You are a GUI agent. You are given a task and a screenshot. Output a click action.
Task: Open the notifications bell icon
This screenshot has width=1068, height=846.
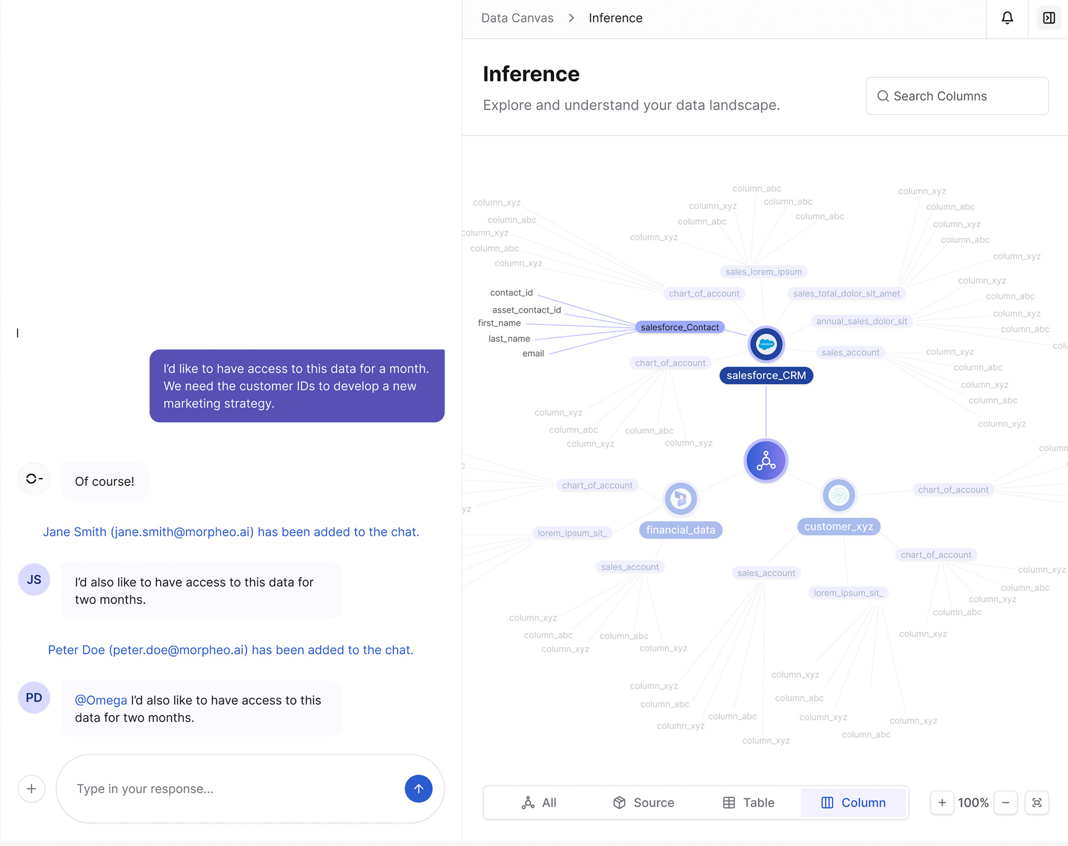click(1007, 18)
